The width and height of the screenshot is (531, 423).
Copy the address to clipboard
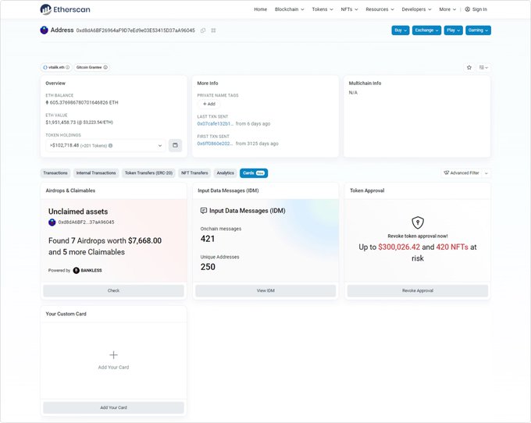(203, 30)
